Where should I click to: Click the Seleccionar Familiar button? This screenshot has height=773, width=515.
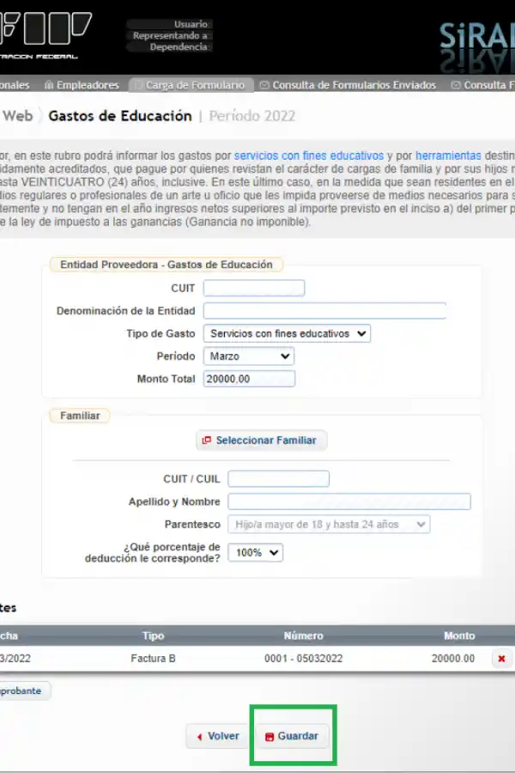click(x=261, y=441)
